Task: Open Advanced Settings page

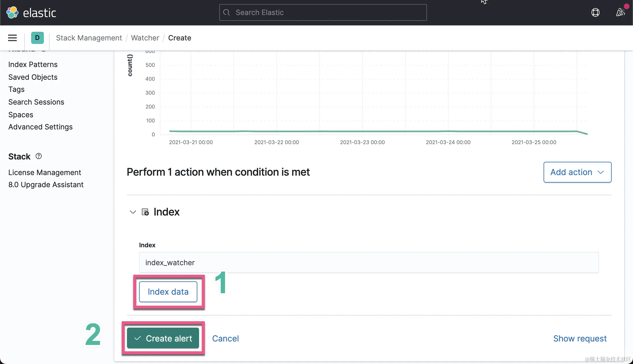Action: (x=40, y=127)
